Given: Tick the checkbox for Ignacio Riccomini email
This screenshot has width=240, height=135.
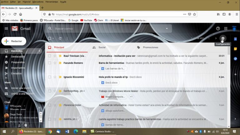Looking at the screenshot, I should click(x=49, y=77).
